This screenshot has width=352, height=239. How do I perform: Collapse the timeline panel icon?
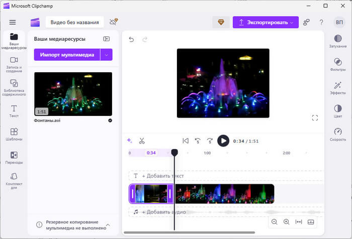(x=311, y=222)
